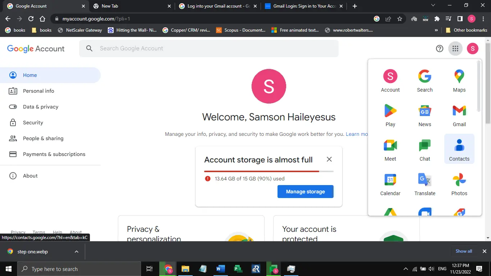Open Google News from apps panel
Image resolution: width=491 pixels, height=276 pixels.
(x=425, y=115)
